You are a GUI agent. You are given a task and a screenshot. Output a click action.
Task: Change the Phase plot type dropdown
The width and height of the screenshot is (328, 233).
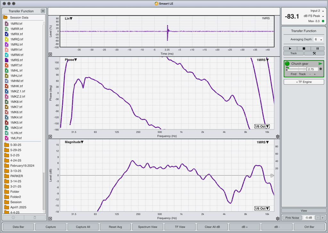71,60
